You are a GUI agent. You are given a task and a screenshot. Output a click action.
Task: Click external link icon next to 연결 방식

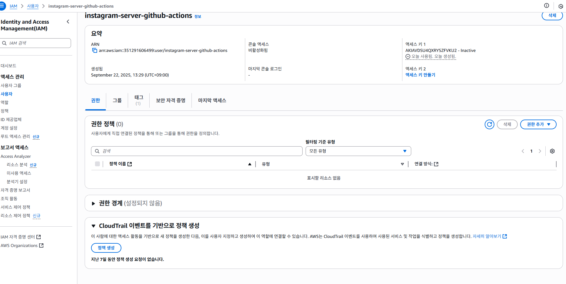pyautogui.click(x=436, y=164)
